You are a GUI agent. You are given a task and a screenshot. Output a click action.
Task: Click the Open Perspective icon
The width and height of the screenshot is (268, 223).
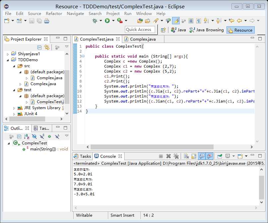click(163, 30)
